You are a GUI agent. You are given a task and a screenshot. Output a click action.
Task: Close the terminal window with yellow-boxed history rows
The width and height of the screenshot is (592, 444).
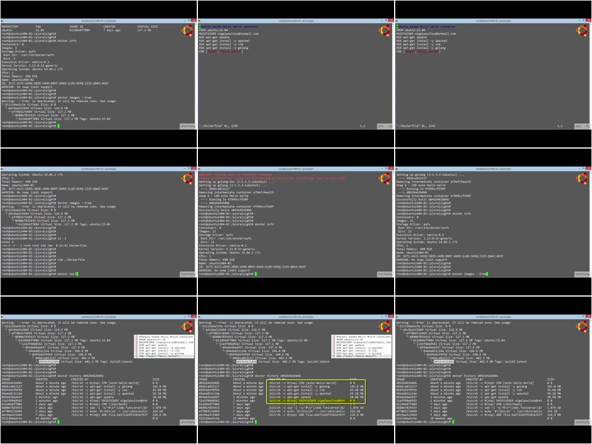coord(391,316)
